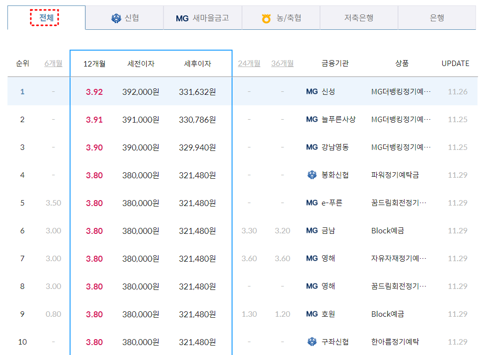Click the 331,632원 after-tax interest
This screenshot has width=481, height=355.
[198, 92]
